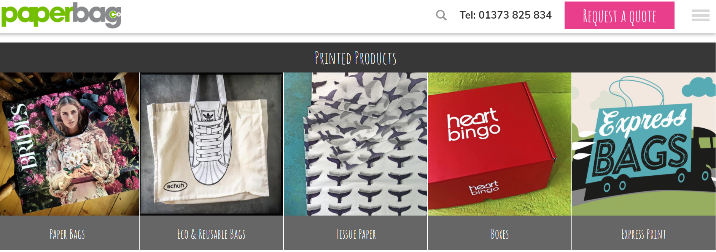Open the Eco & Reusable Bags label

click(x=212, y=234)
